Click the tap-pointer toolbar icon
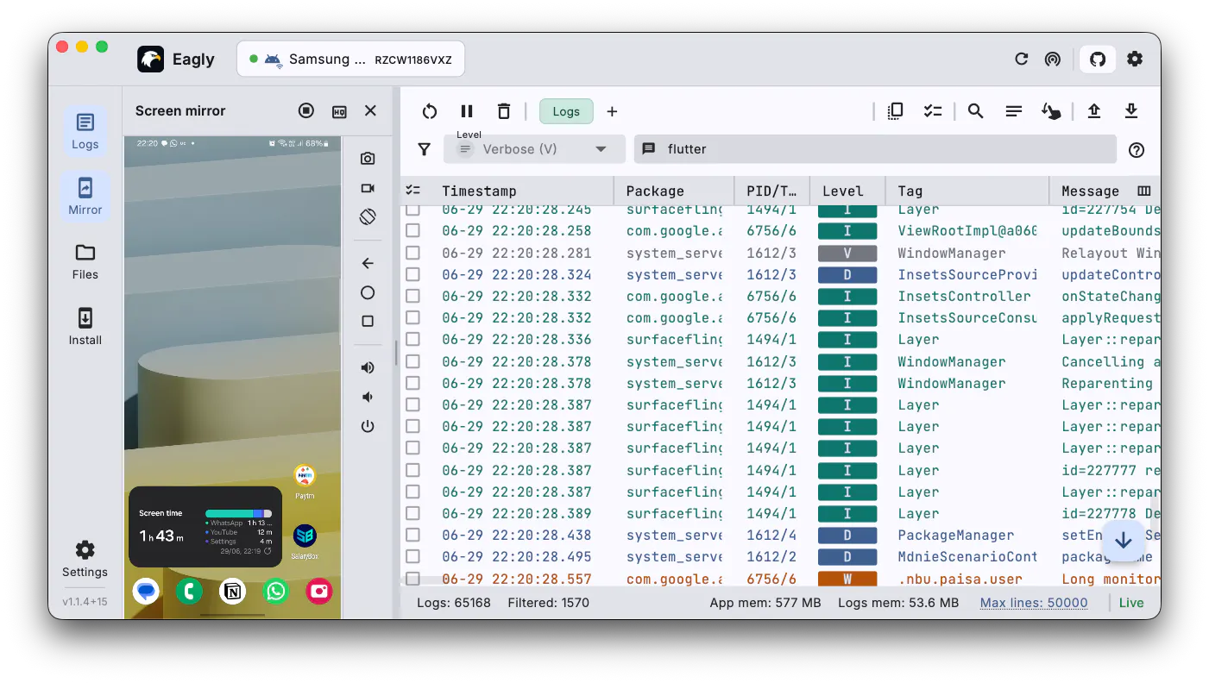The height and width of the screenshot is (683, 1209). pyautogui.click(x=1051, y=111)
